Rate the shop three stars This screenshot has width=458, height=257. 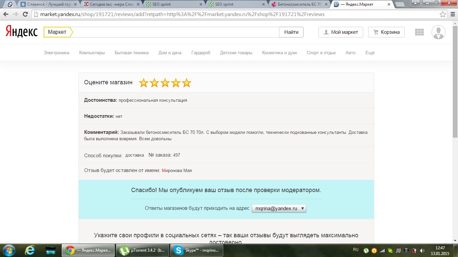pyautogui.click(x=165, y=83)
